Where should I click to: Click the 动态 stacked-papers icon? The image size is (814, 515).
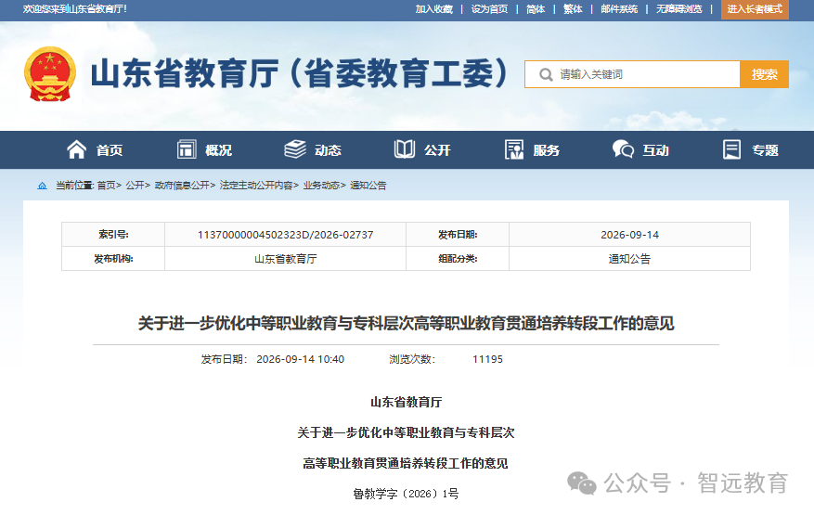295,149
